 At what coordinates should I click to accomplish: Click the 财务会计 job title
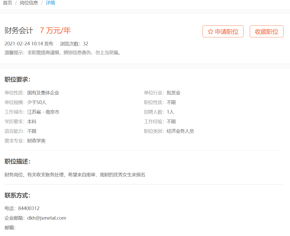[x=19, y=31]
